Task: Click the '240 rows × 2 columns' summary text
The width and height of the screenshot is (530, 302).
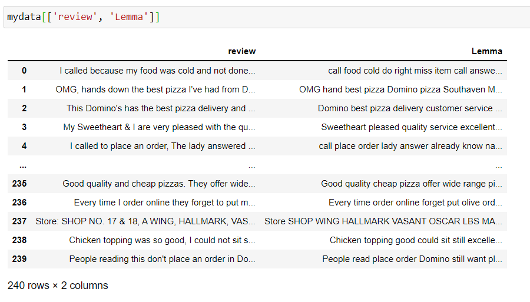Action: coord(58,286)
